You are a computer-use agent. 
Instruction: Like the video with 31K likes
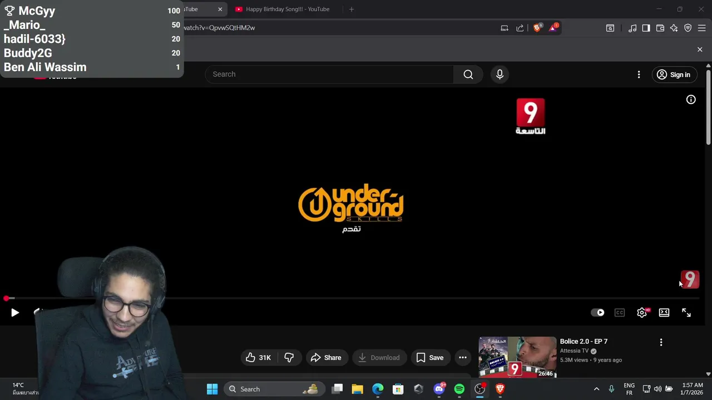(x=259, y=358)
